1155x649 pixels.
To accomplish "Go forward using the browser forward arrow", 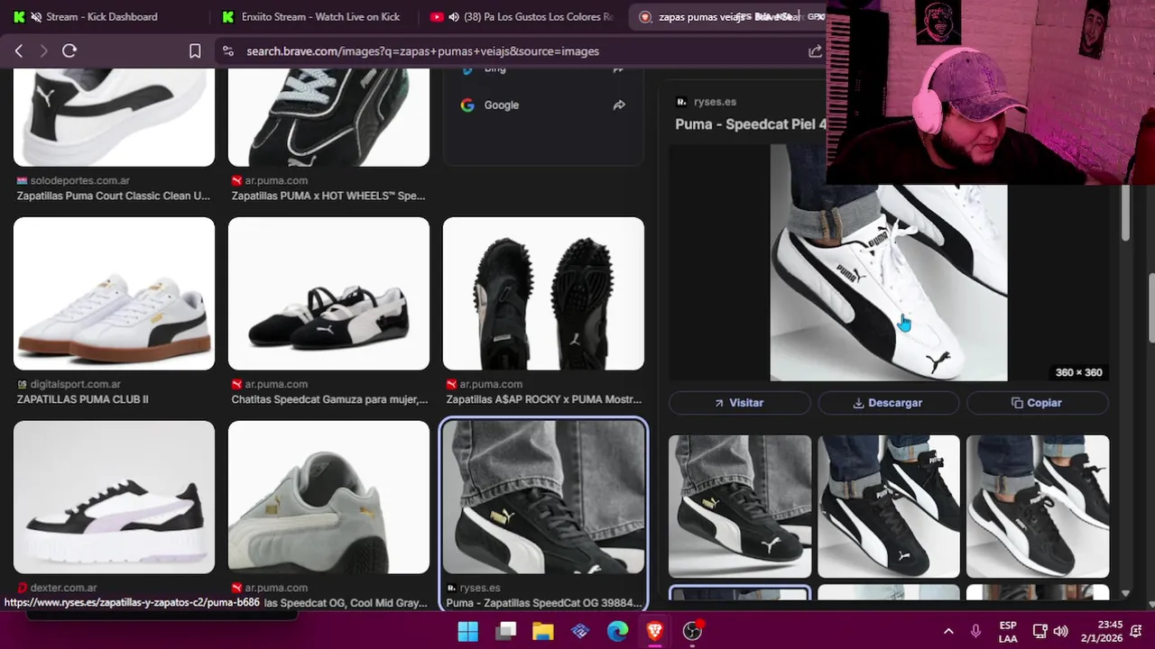I will coord(42,51).
